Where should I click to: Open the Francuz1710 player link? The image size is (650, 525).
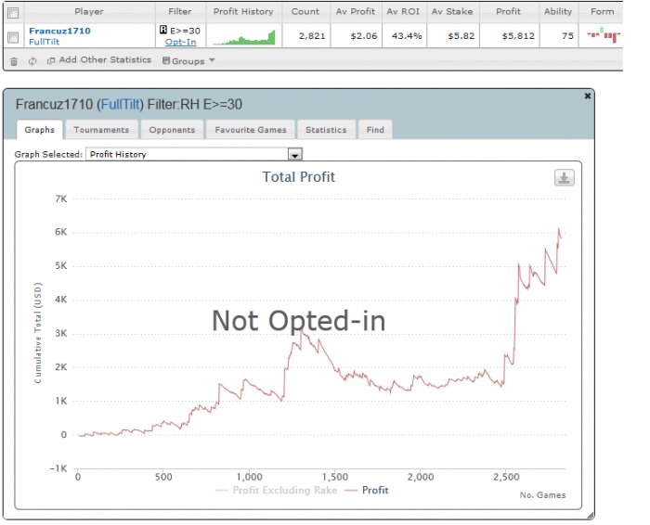tap(59, 31)
